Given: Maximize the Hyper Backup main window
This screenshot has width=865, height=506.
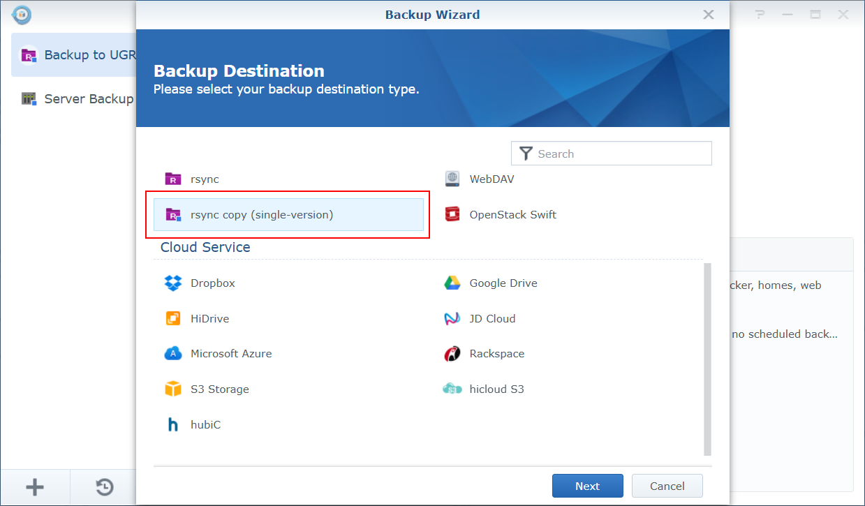Looking at the screenshot, I should pyautogui.click(x=815, y=15).
